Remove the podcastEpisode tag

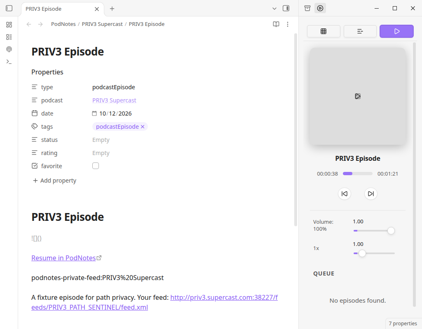143,127
